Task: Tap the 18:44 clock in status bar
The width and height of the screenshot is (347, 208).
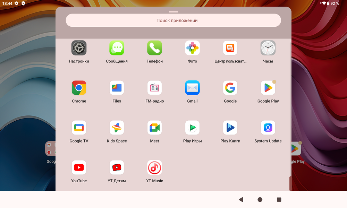Action: tap(7, 3)
